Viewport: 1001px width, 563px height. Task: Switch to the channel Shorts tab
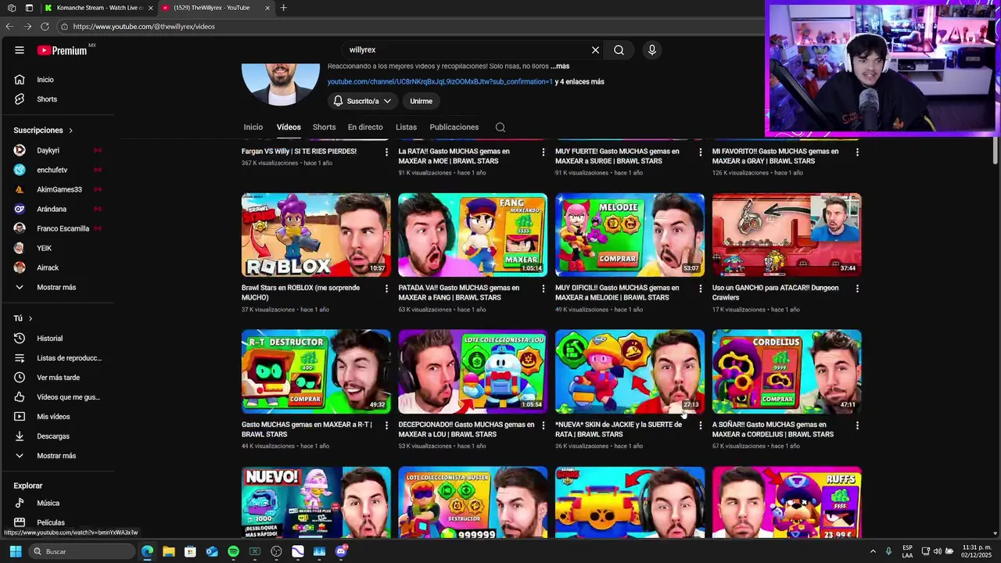[324, 127]
